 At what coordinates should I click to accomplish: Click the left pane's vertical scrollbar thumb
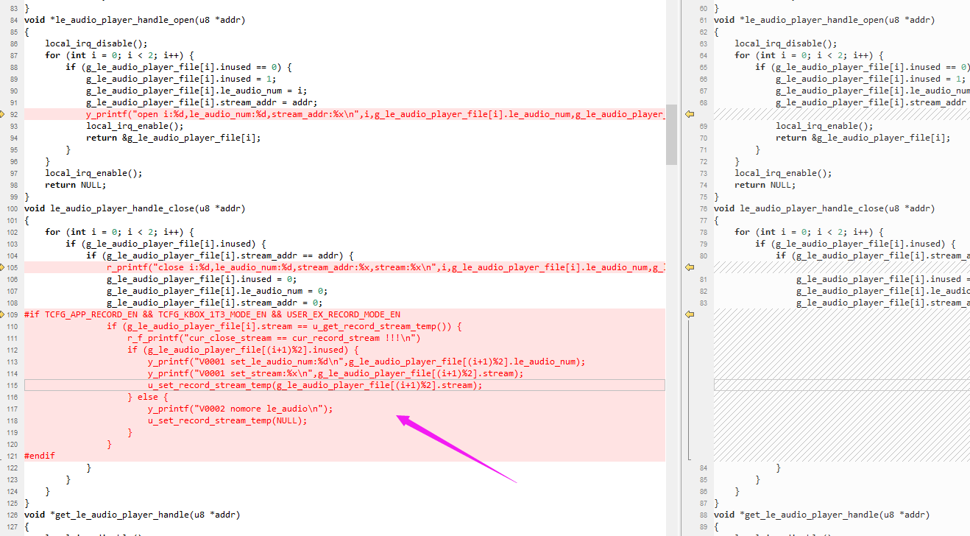point(671,134)
